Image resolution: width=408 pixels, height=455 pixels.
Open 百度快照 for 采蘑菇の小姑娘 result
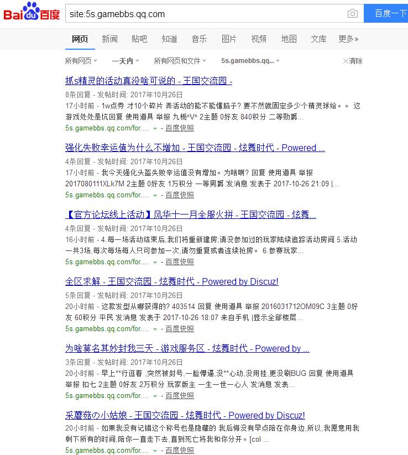[x=180, y=450]
